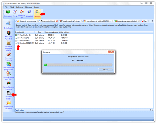The height and width of the screenshot is (124, 157).
Task: Pin the Pasek opisu panel
Action: (x=151, y=110)
